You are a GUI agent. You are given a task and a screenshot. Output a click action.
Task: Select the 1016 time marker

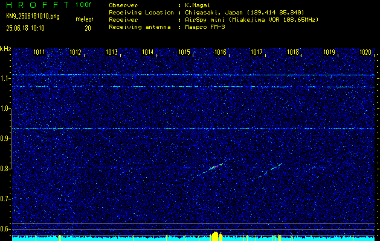pyautogui.click(x=221, y=52)
